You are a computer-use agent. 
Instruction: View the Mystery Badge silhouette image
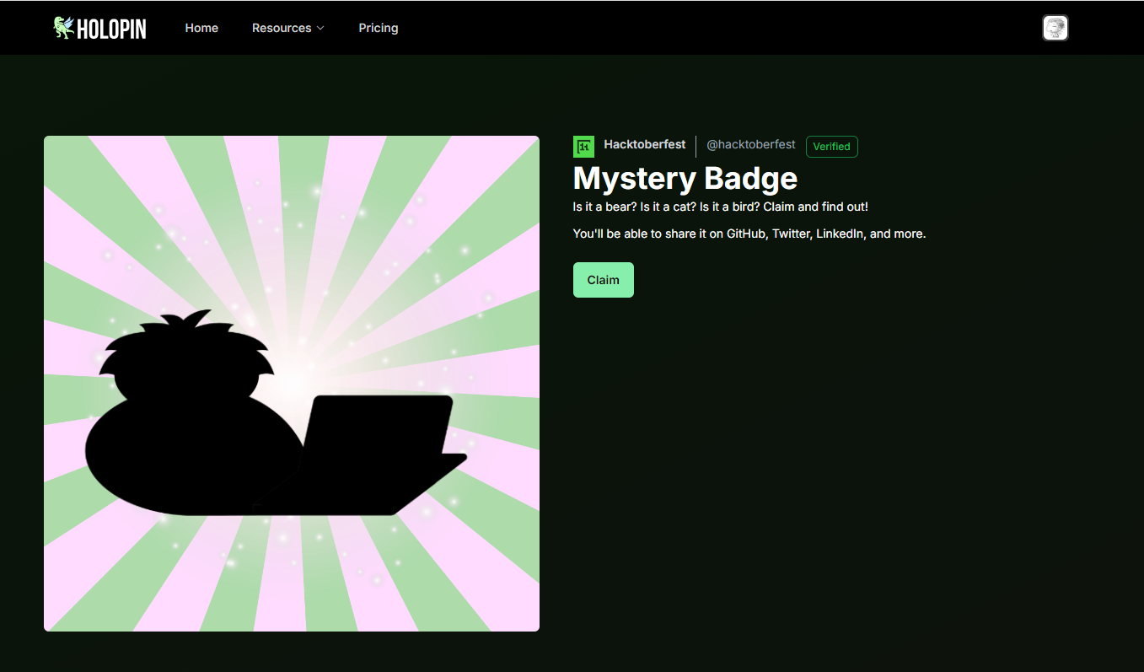(x=292, y=384)
